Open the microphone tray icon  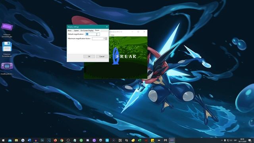point(225,140)
